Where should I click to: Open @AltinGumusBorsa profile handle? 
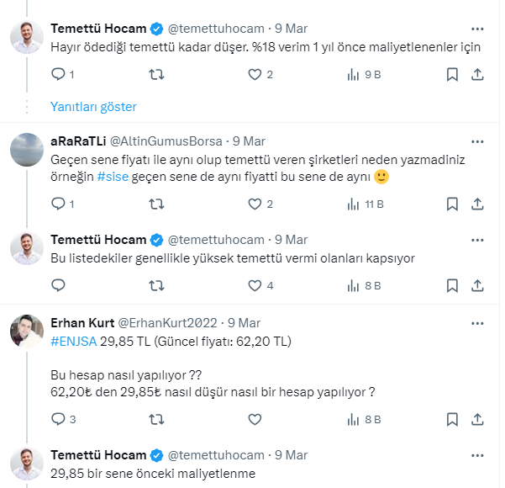point(166,141)
